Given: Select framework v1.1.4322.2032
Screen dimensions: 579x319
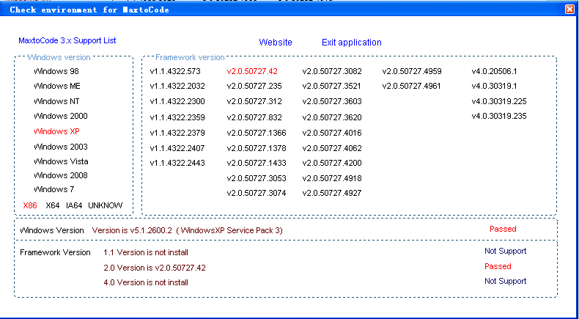Looking at the screenshot, I should [x=177, y=86].
